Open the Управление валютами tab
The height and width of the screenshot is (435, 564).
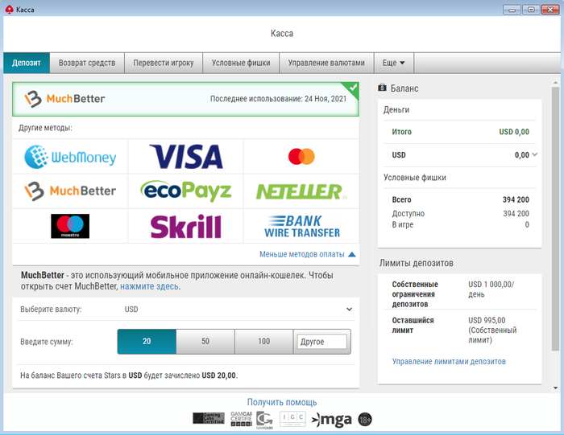(326, 63)
